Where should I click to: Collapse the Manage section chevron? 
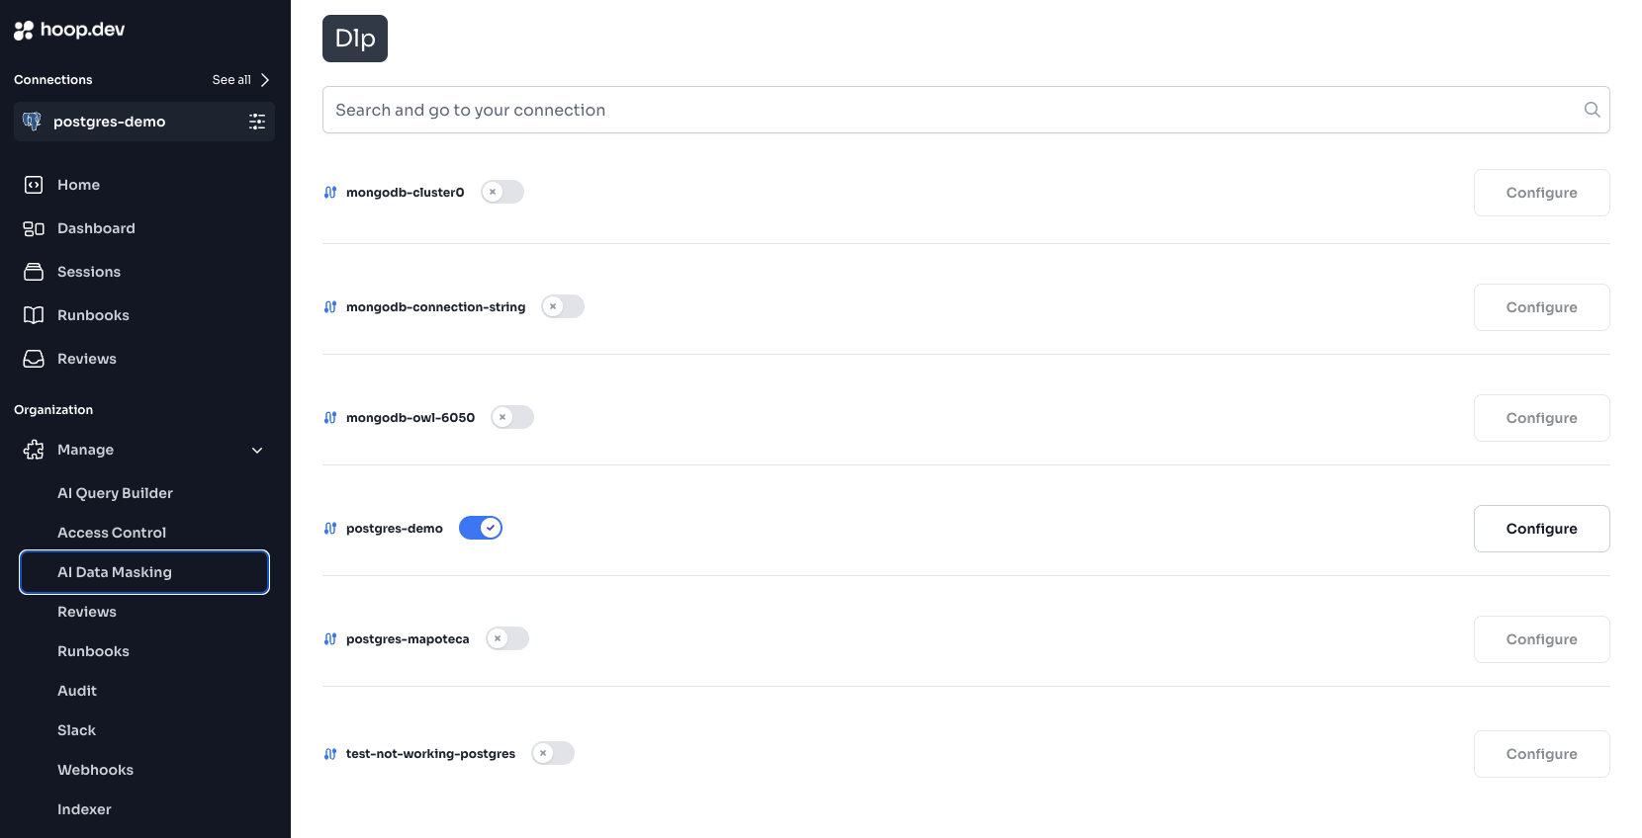coord(257,451)
